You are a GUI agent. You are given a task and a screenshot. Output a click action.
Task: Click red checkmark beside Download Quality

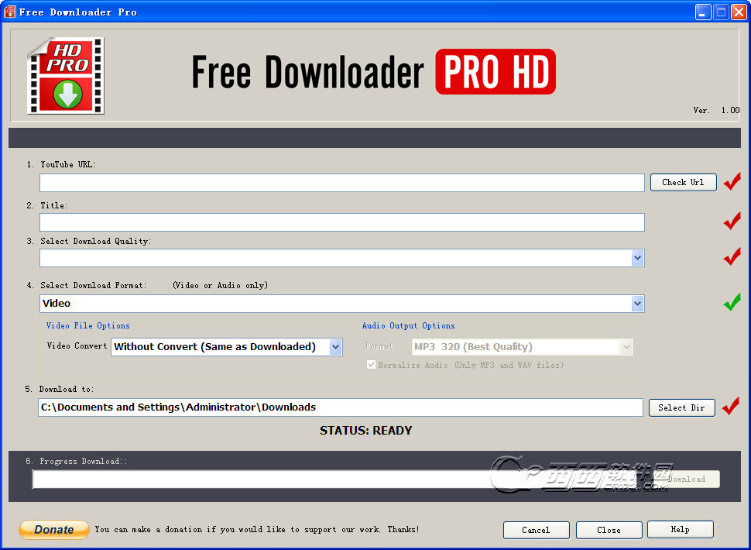coord(732,256)
